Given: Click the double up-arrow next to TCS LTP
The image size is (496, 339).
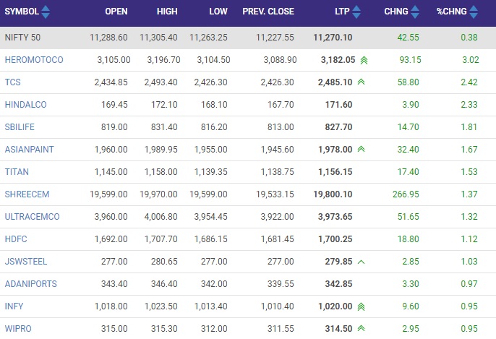Looking at the screenshot, I should point(362,82).
